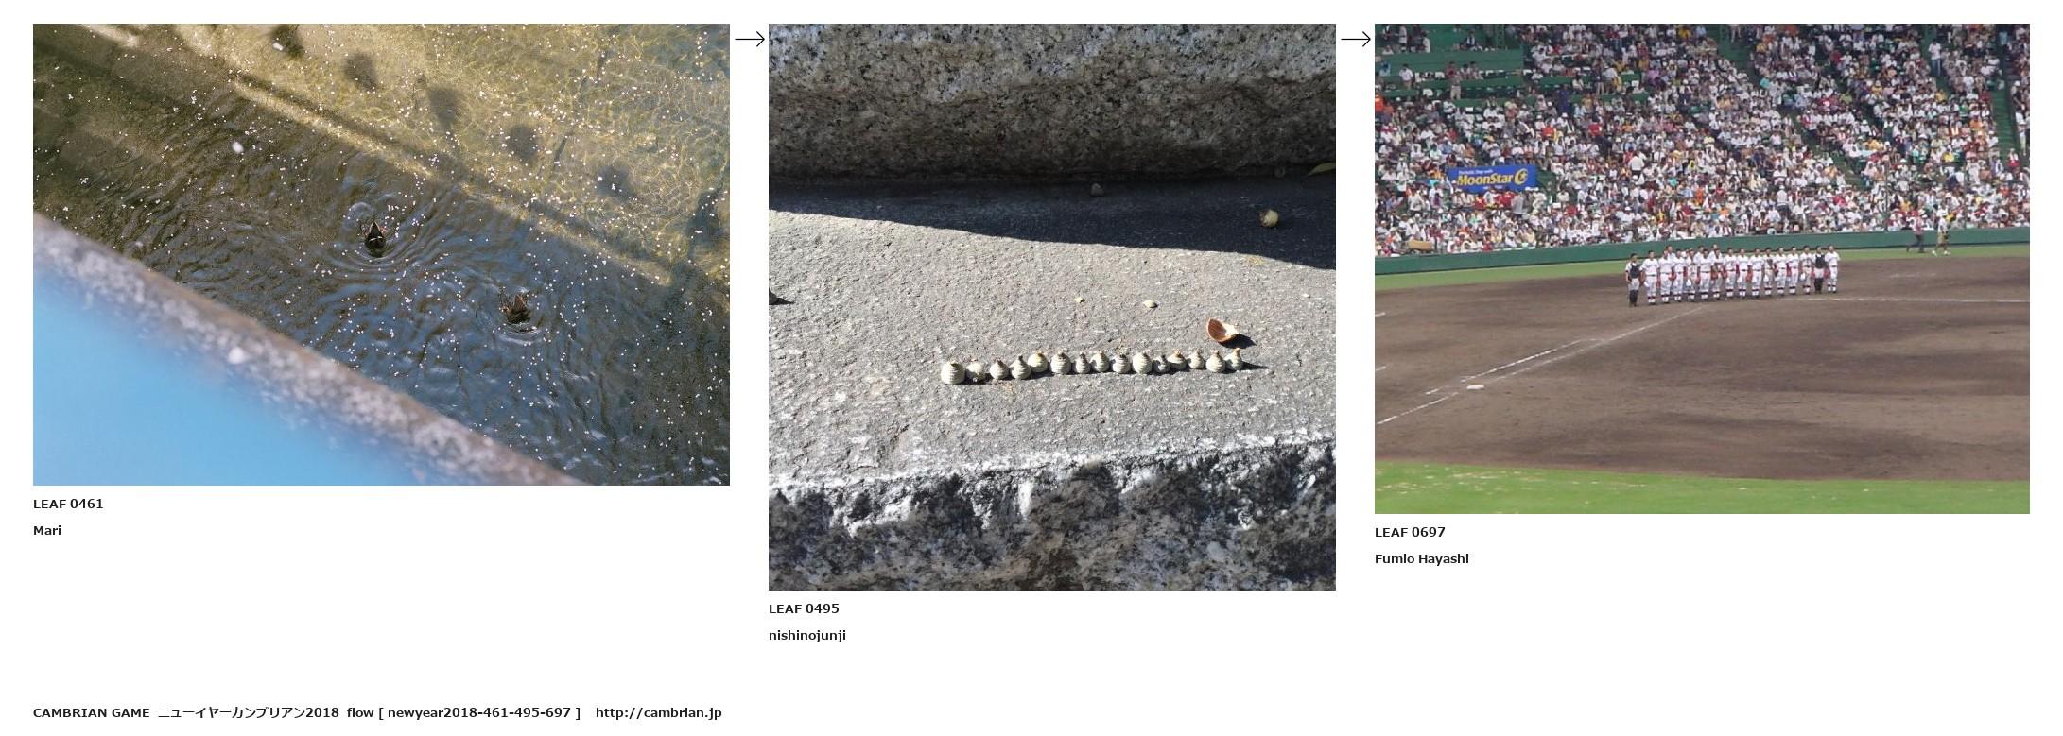Image resolution: width=2063 pixels, height=736 pixels.
Task: Click the orange shell beside the shell row
Action: coord(1223,332)
